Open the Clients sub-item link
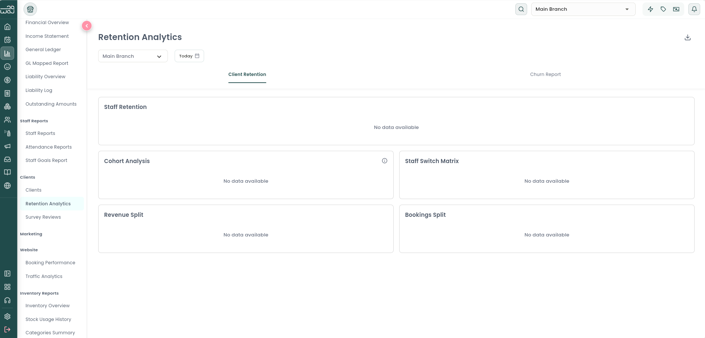705x338 pixels. click(x=33, y=190)
